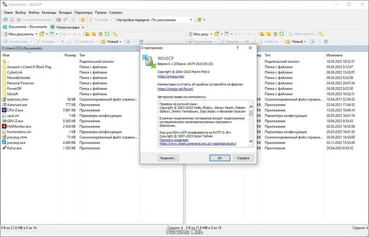
Task: Expand the right panel 'Мои доку' drive dropdown
Action: (211, 34)
